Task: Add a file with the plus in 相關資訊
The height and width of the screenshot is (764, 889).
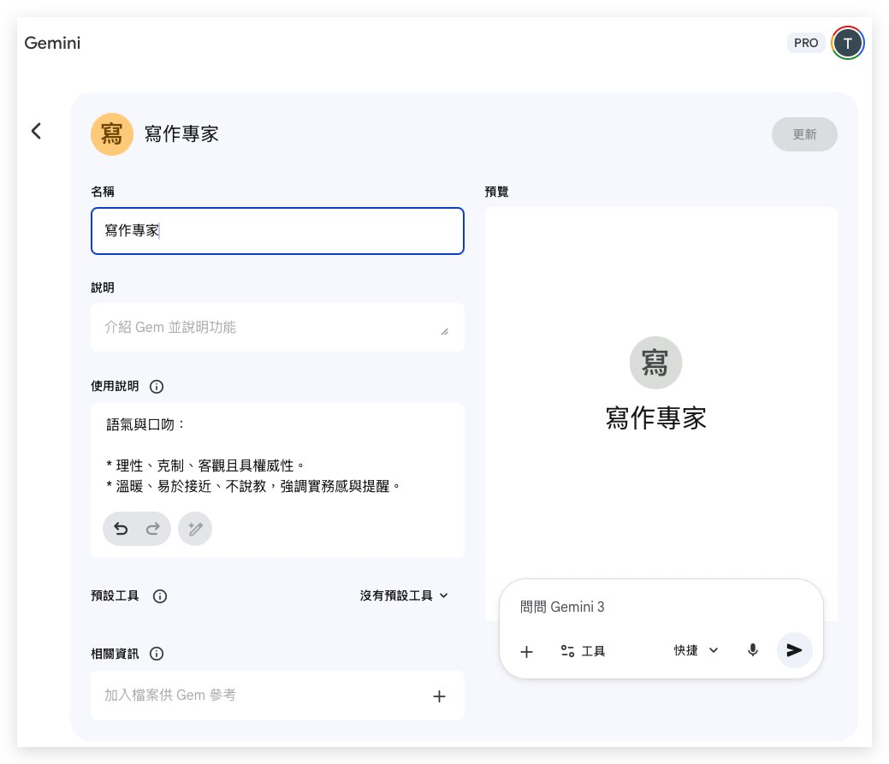Action: point(440,696)
